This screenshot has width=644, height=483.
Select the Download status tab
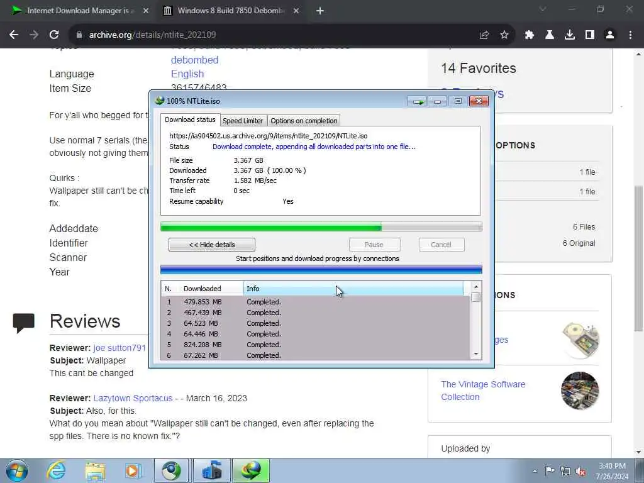tap(190, 120)
